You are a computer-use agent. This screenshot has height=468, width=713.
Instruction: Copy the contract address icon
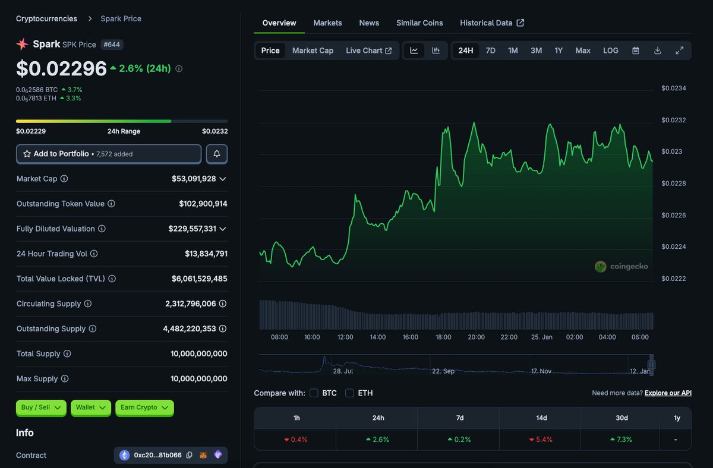(190, 455)
